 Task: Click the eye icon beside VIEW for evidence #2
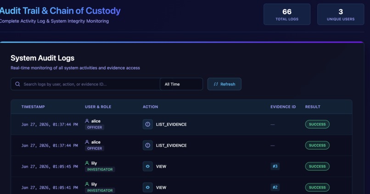148,188
